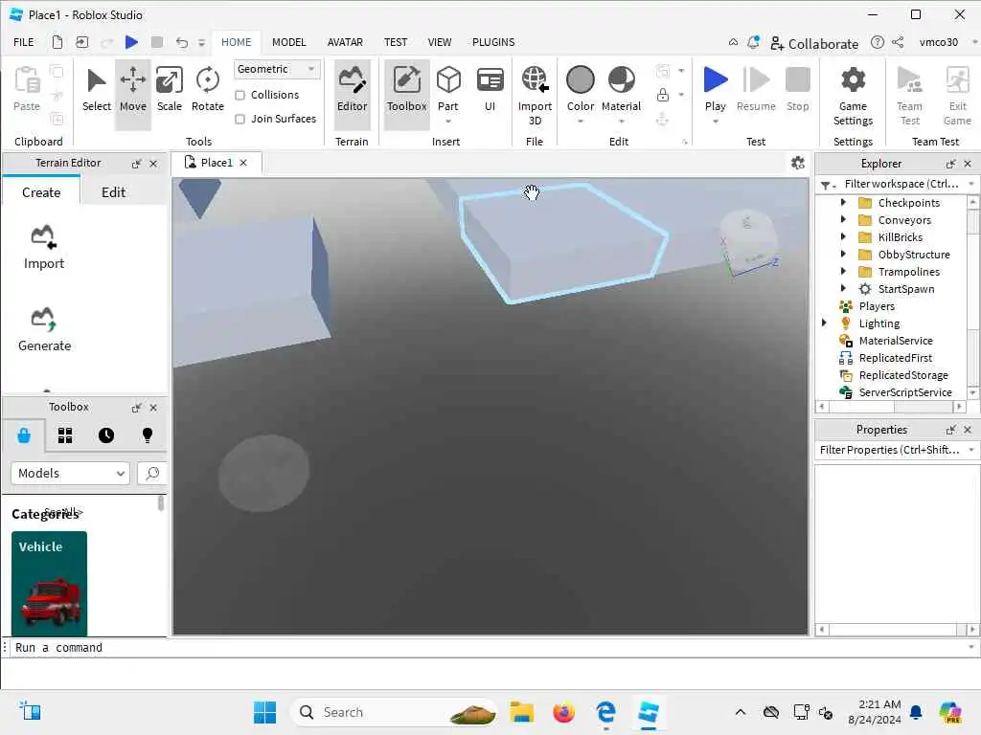Expand the Trampolines folder
981x735 pixels.
(843, 271)
